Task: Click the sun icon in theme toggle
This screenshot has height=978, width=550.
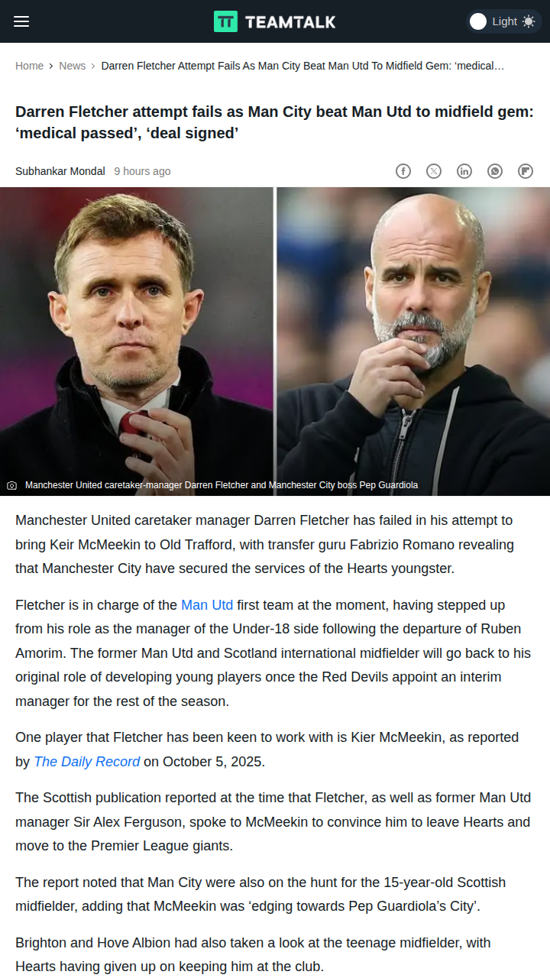Action: click(529, 21)
